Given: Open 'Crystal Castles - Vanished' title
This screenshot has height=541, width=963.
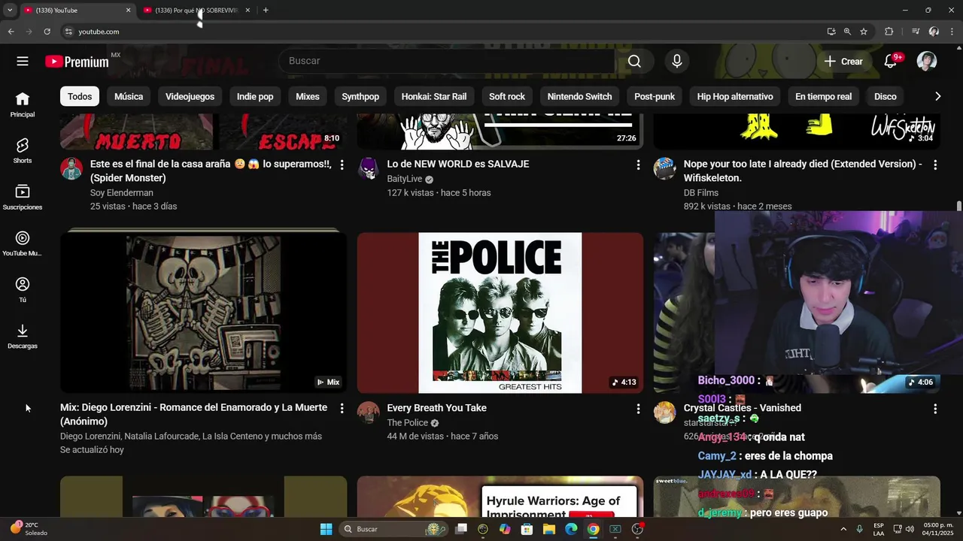Looking at the screenshot, I should click(x=742, y=408).
